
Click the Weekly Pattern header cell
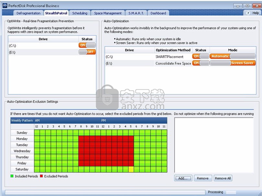tap(22, 120)
